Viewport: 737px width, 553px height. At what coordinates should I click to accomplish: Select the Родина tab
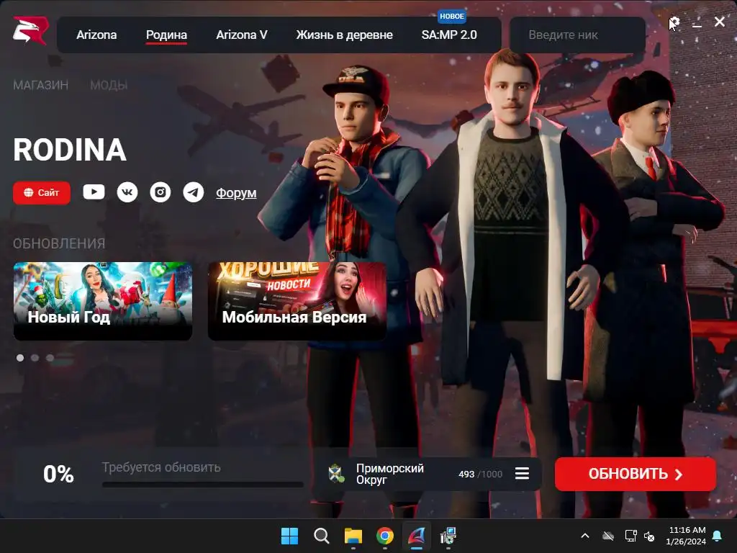[166, 35]
